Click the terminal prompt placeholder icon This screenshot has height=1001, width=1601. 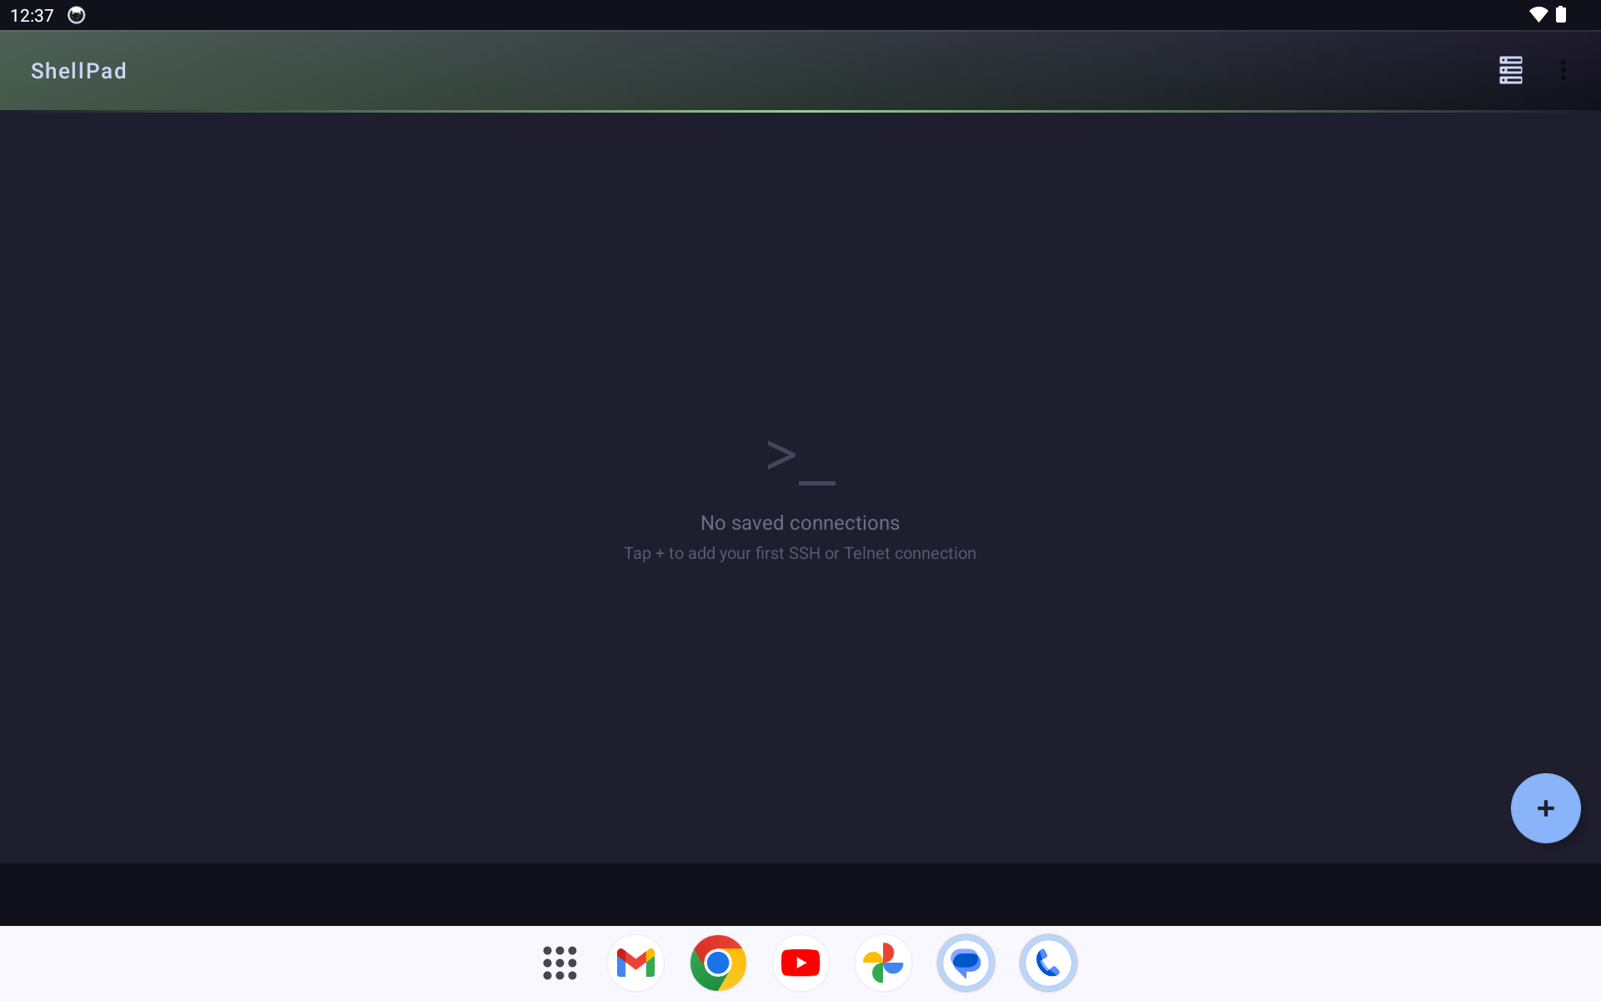tap(800, 462)
